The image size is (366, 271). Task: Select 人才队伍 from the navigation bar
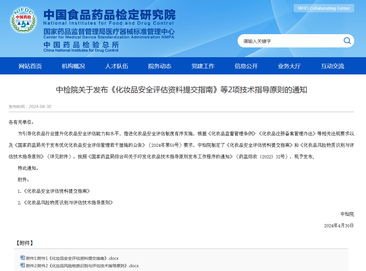[x=117, y=66]
